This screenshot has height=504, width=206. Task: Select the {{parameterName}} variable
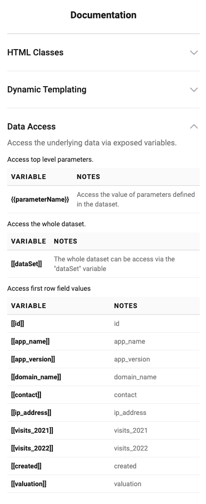pos(40,200)
